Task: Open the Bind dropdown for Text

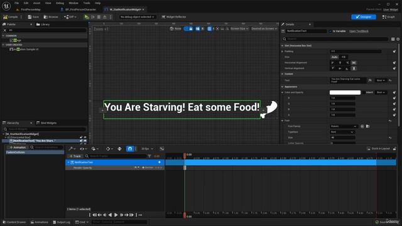Action: (381, 80)
